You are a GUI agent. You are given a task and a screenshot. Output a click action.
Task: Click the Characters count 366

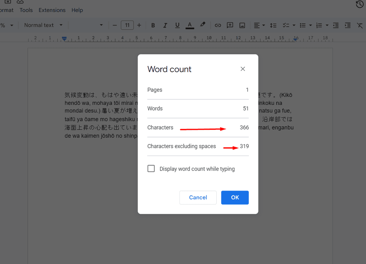pyautogui.click(x=244, y=127)
